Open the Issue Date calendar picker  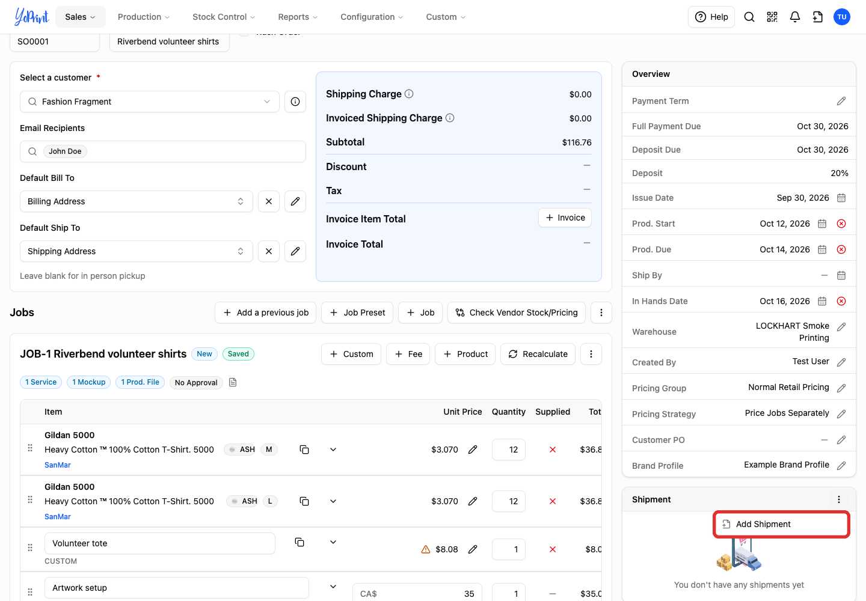pos(841,198)
